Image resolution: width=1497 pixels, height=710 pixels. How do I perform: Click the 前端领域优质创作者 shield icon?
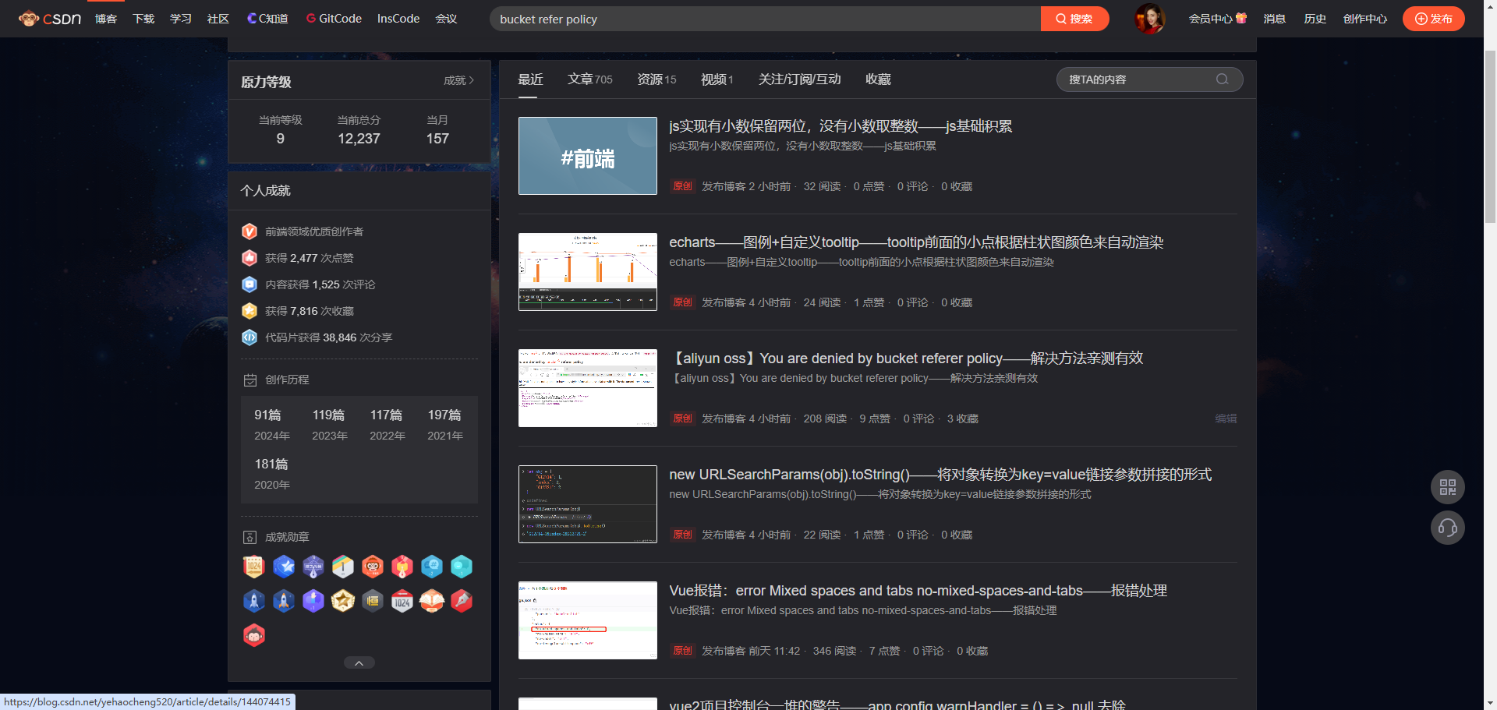[x=249, y=231]
